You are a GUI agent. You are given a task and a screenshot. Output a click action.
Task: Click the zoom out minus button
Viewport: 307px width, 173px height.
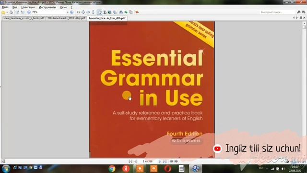click(x=29, y=12)
